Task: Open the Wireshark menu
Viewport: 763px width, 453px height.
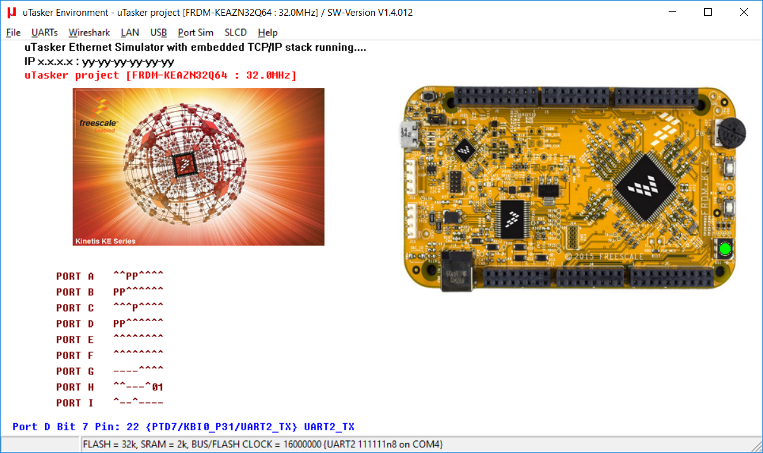Action: pyautogui.click(x=89, y=32)
